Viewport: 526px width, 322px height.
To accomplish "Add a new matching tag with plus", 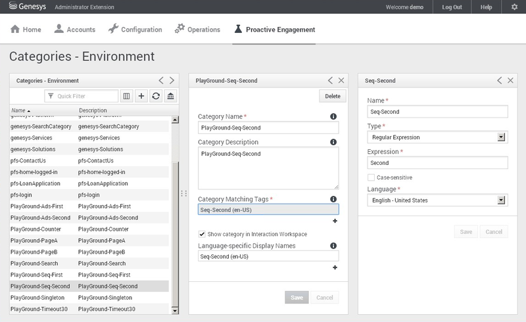I will (x=335, y=221).
